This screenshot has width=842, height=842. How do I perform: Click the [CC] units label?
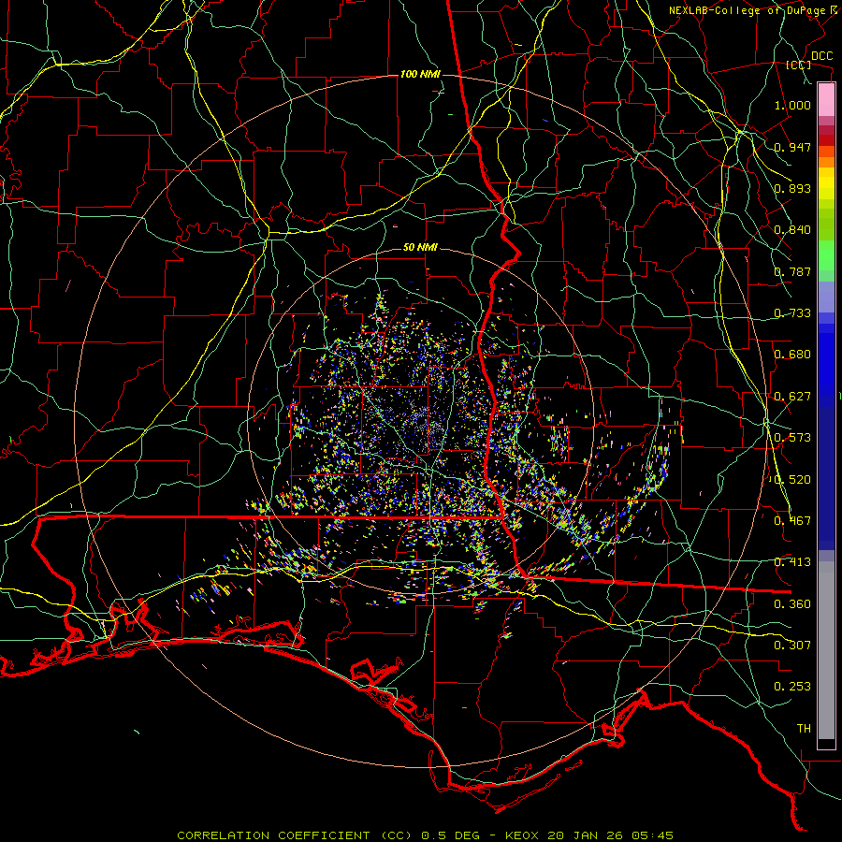[x=798, y=65]
